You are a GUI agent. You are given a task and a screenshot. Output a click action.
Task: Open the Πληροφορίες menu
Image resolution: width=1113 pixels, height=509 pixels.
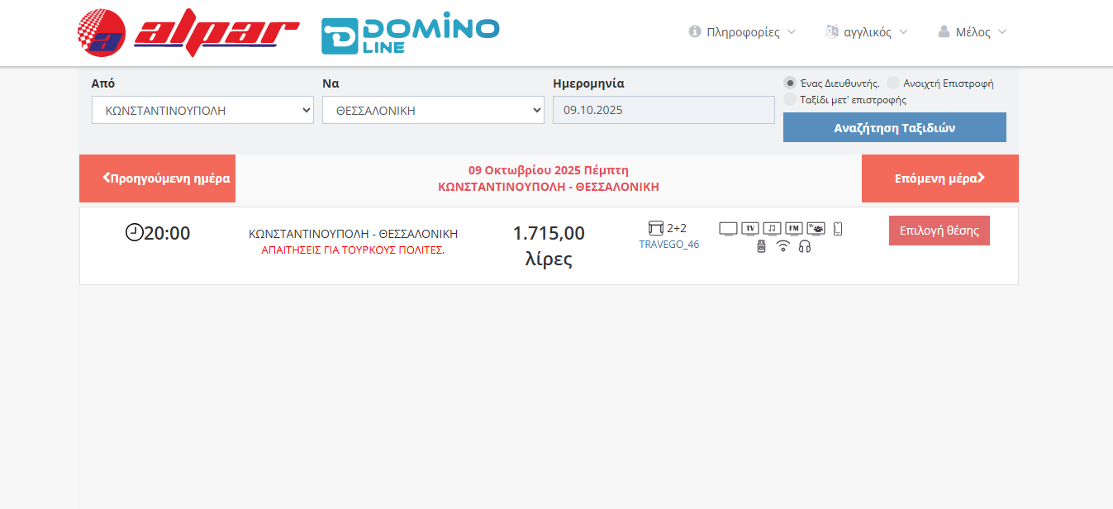click(742, 32)
